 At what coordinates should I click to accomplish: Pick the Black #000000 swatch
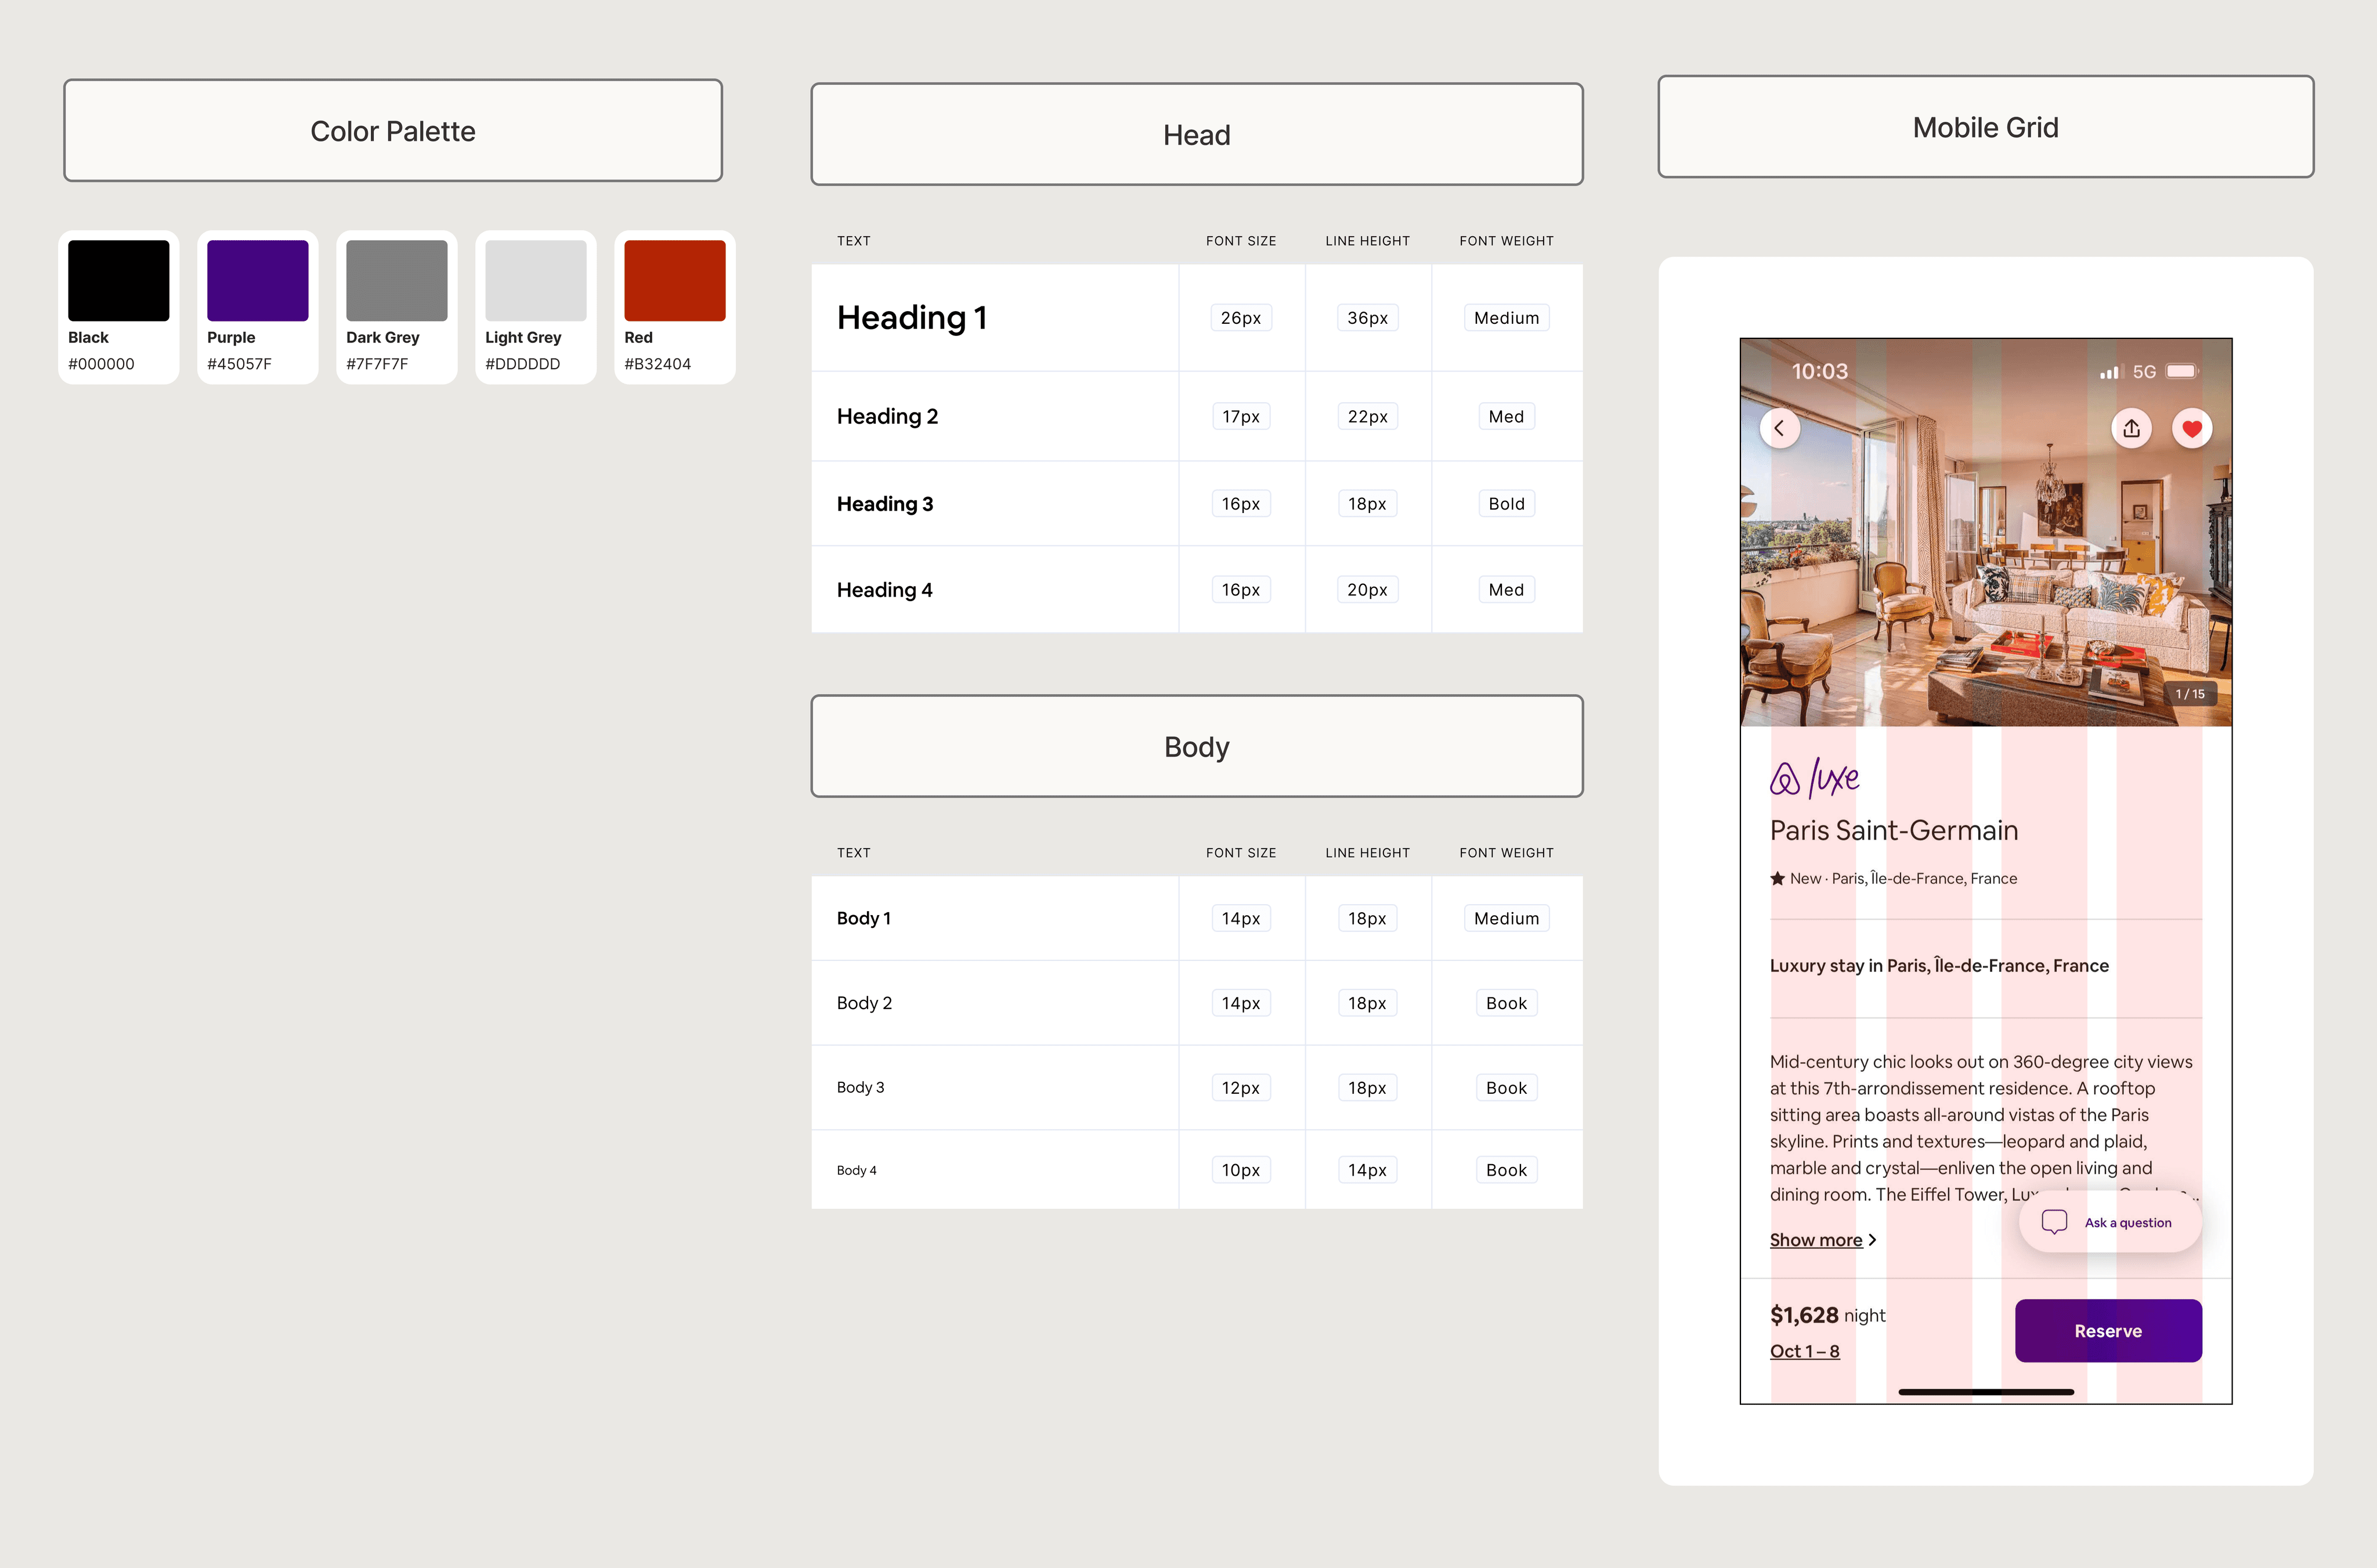coord(118,281)
